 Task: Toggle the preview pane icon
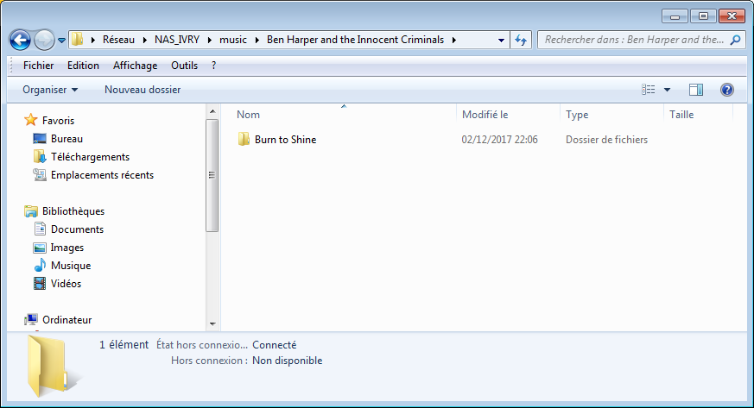[696, 90]
